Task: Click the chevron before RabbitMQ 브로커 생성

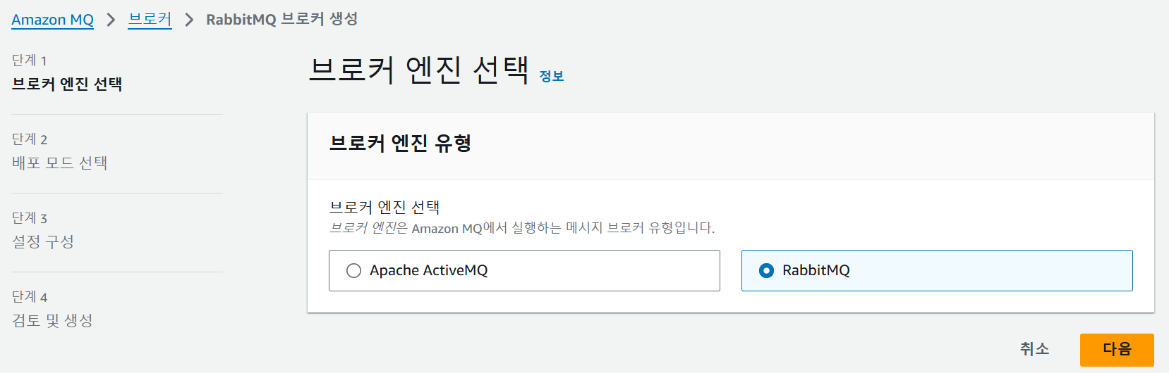Action: 188,20
